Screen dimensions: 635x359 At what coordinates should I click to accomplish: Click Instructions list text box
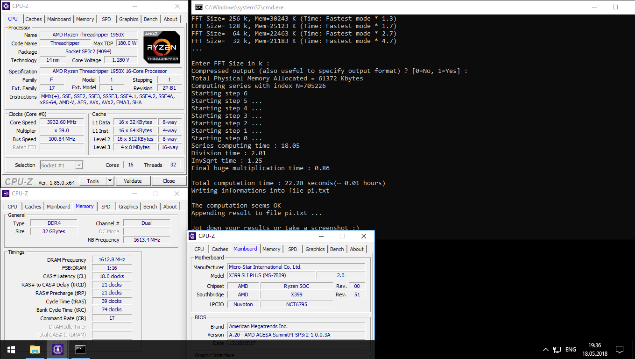[112, 100]
